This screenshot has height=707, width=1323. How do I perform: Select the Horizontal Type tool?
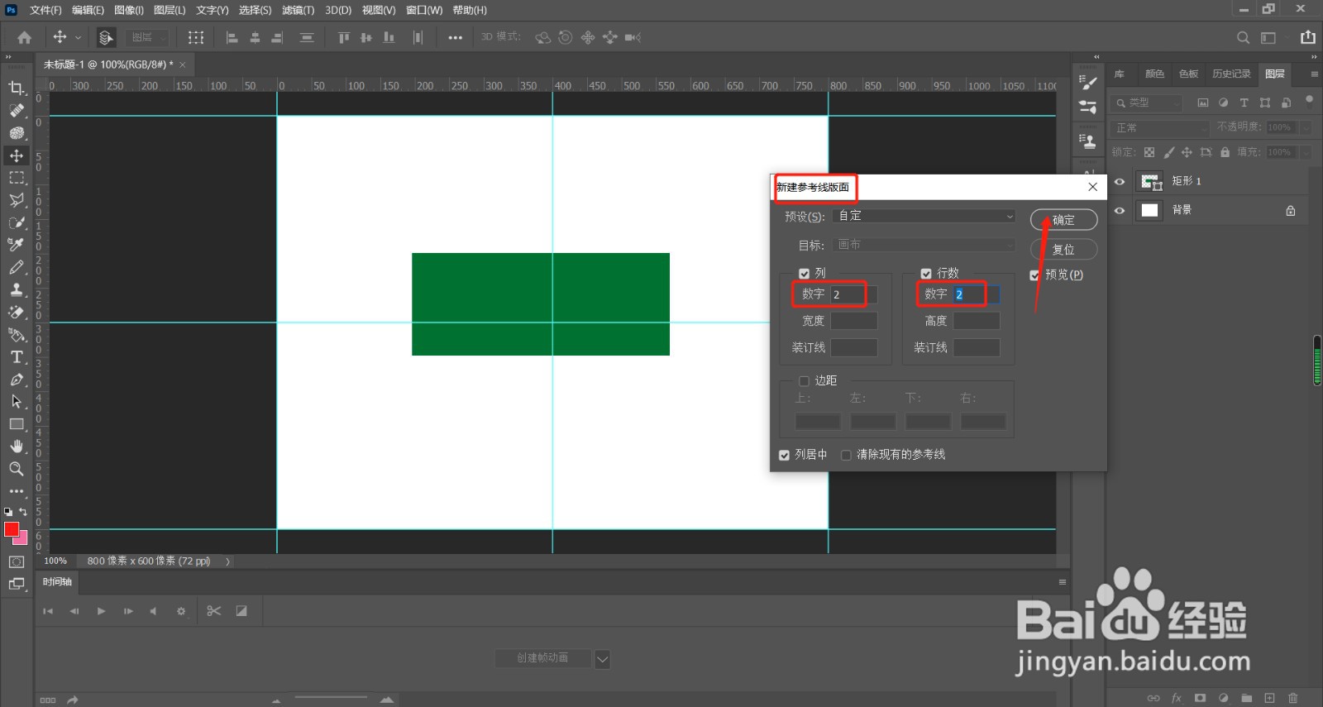[16, 357]
